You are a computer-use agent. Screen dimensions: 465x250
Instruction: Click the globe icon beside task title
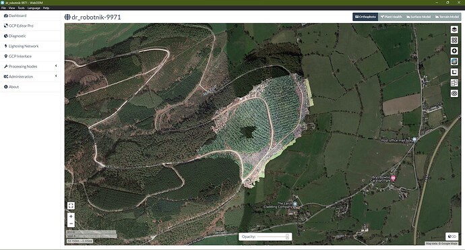[67, 17]
